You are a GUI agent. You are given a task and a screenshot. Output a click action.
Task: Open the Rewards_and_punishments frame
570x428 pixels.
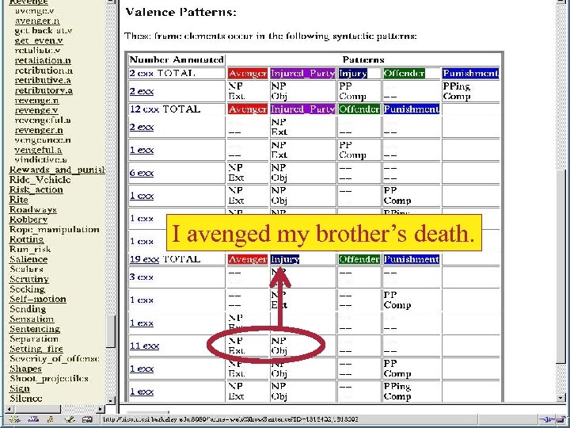coord(58,170)
